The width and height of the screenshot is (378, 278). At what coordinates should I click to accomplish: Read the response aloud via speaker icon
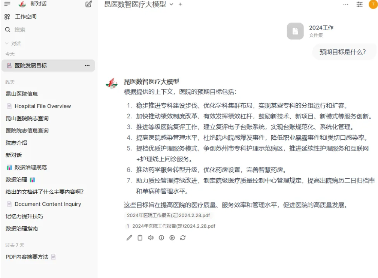click(150, 238)
